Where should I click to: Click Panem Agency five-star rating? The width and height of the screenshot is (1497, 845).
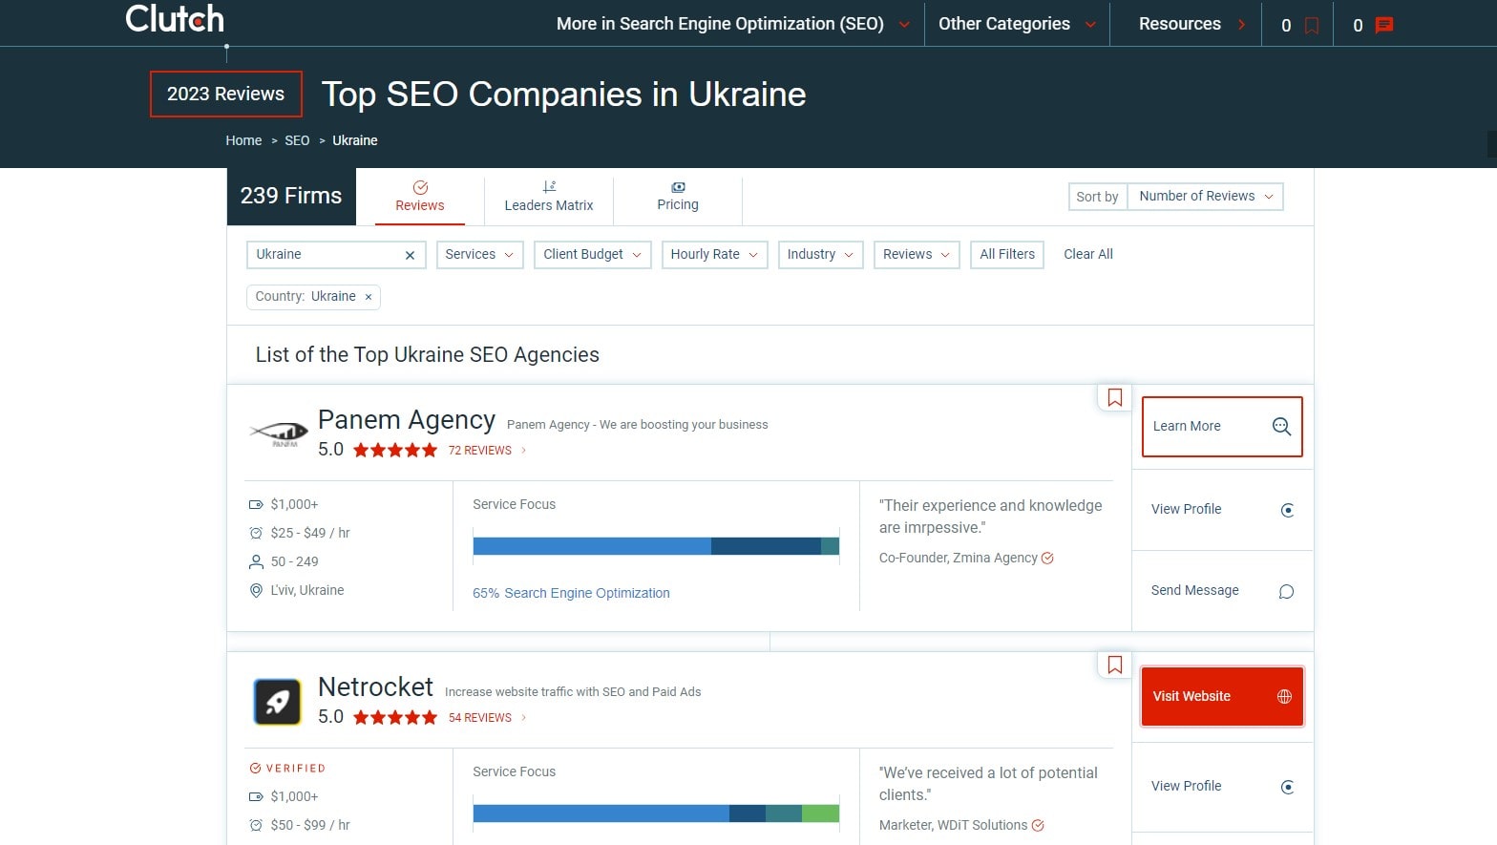pyautogui.click(x=395, y=450)
